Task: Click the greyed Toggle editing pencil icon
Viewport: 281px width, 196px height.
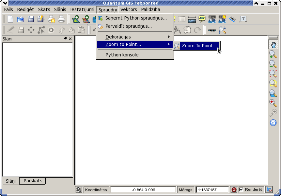Action: click(x=11, y=30)
